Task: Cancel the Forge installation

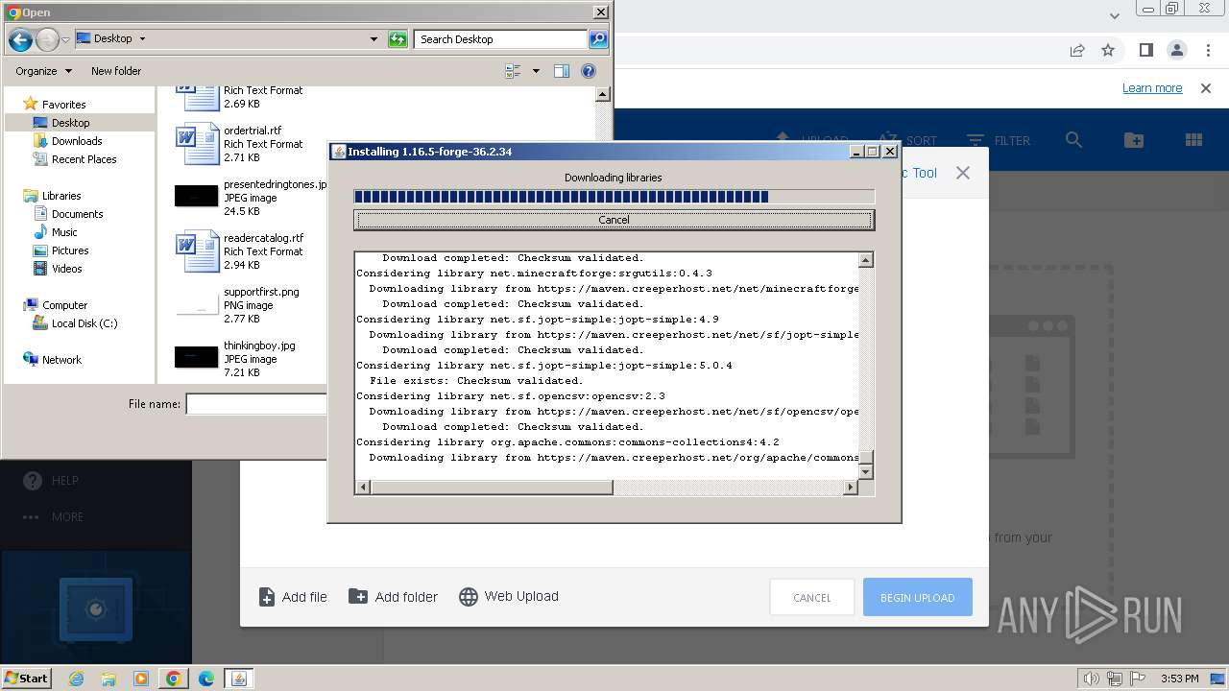Action: tap(614, 220)
